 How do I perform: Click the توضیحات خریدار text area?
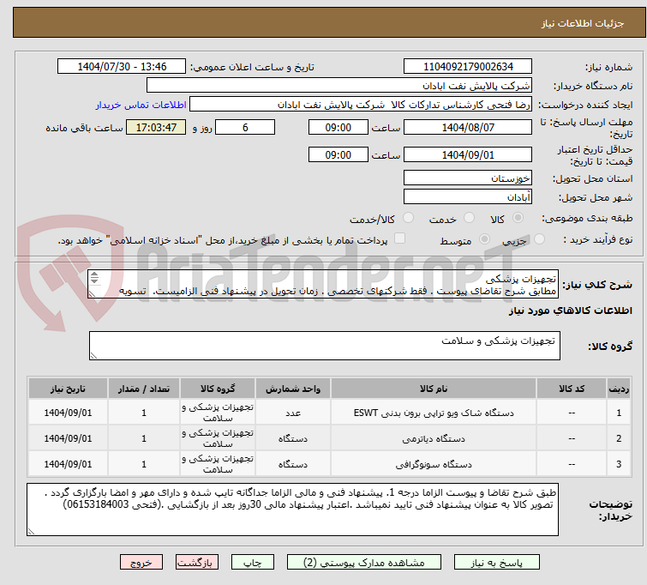pos(292,510)
